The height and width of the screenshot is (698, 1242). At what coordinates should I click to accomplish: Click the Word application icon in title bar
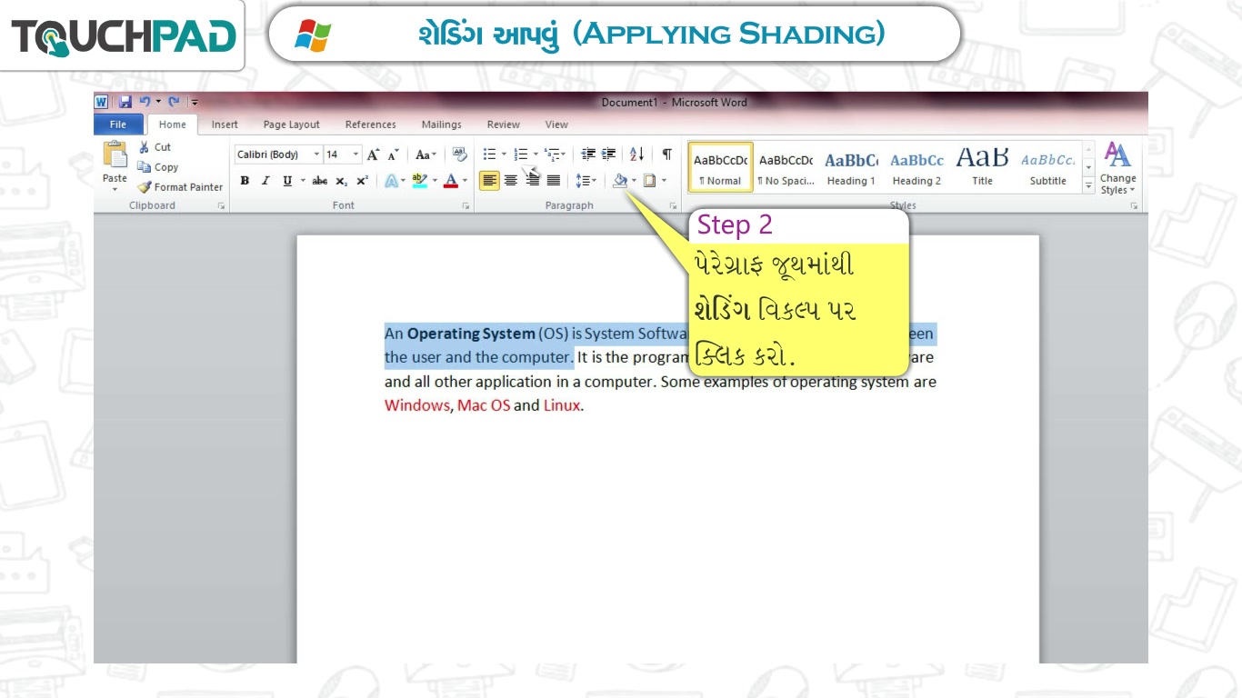coord(101,102)
